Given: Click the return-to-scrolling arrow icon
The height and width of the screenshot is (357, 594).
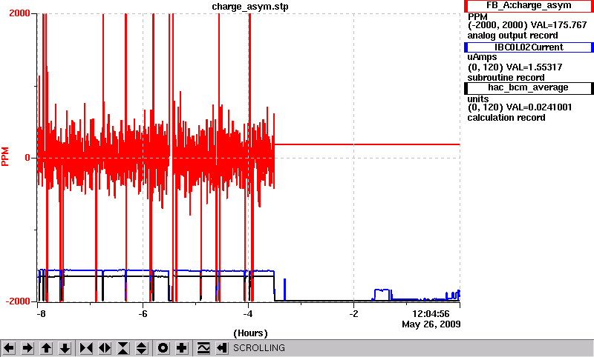Looking at the screenshot, I should 222,348.
